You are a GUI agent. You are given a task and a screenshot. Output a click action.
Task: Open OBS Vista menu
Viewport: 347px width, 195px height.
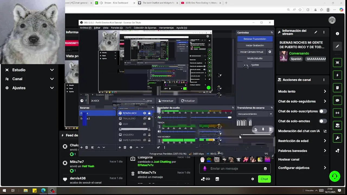coord(105,28)
